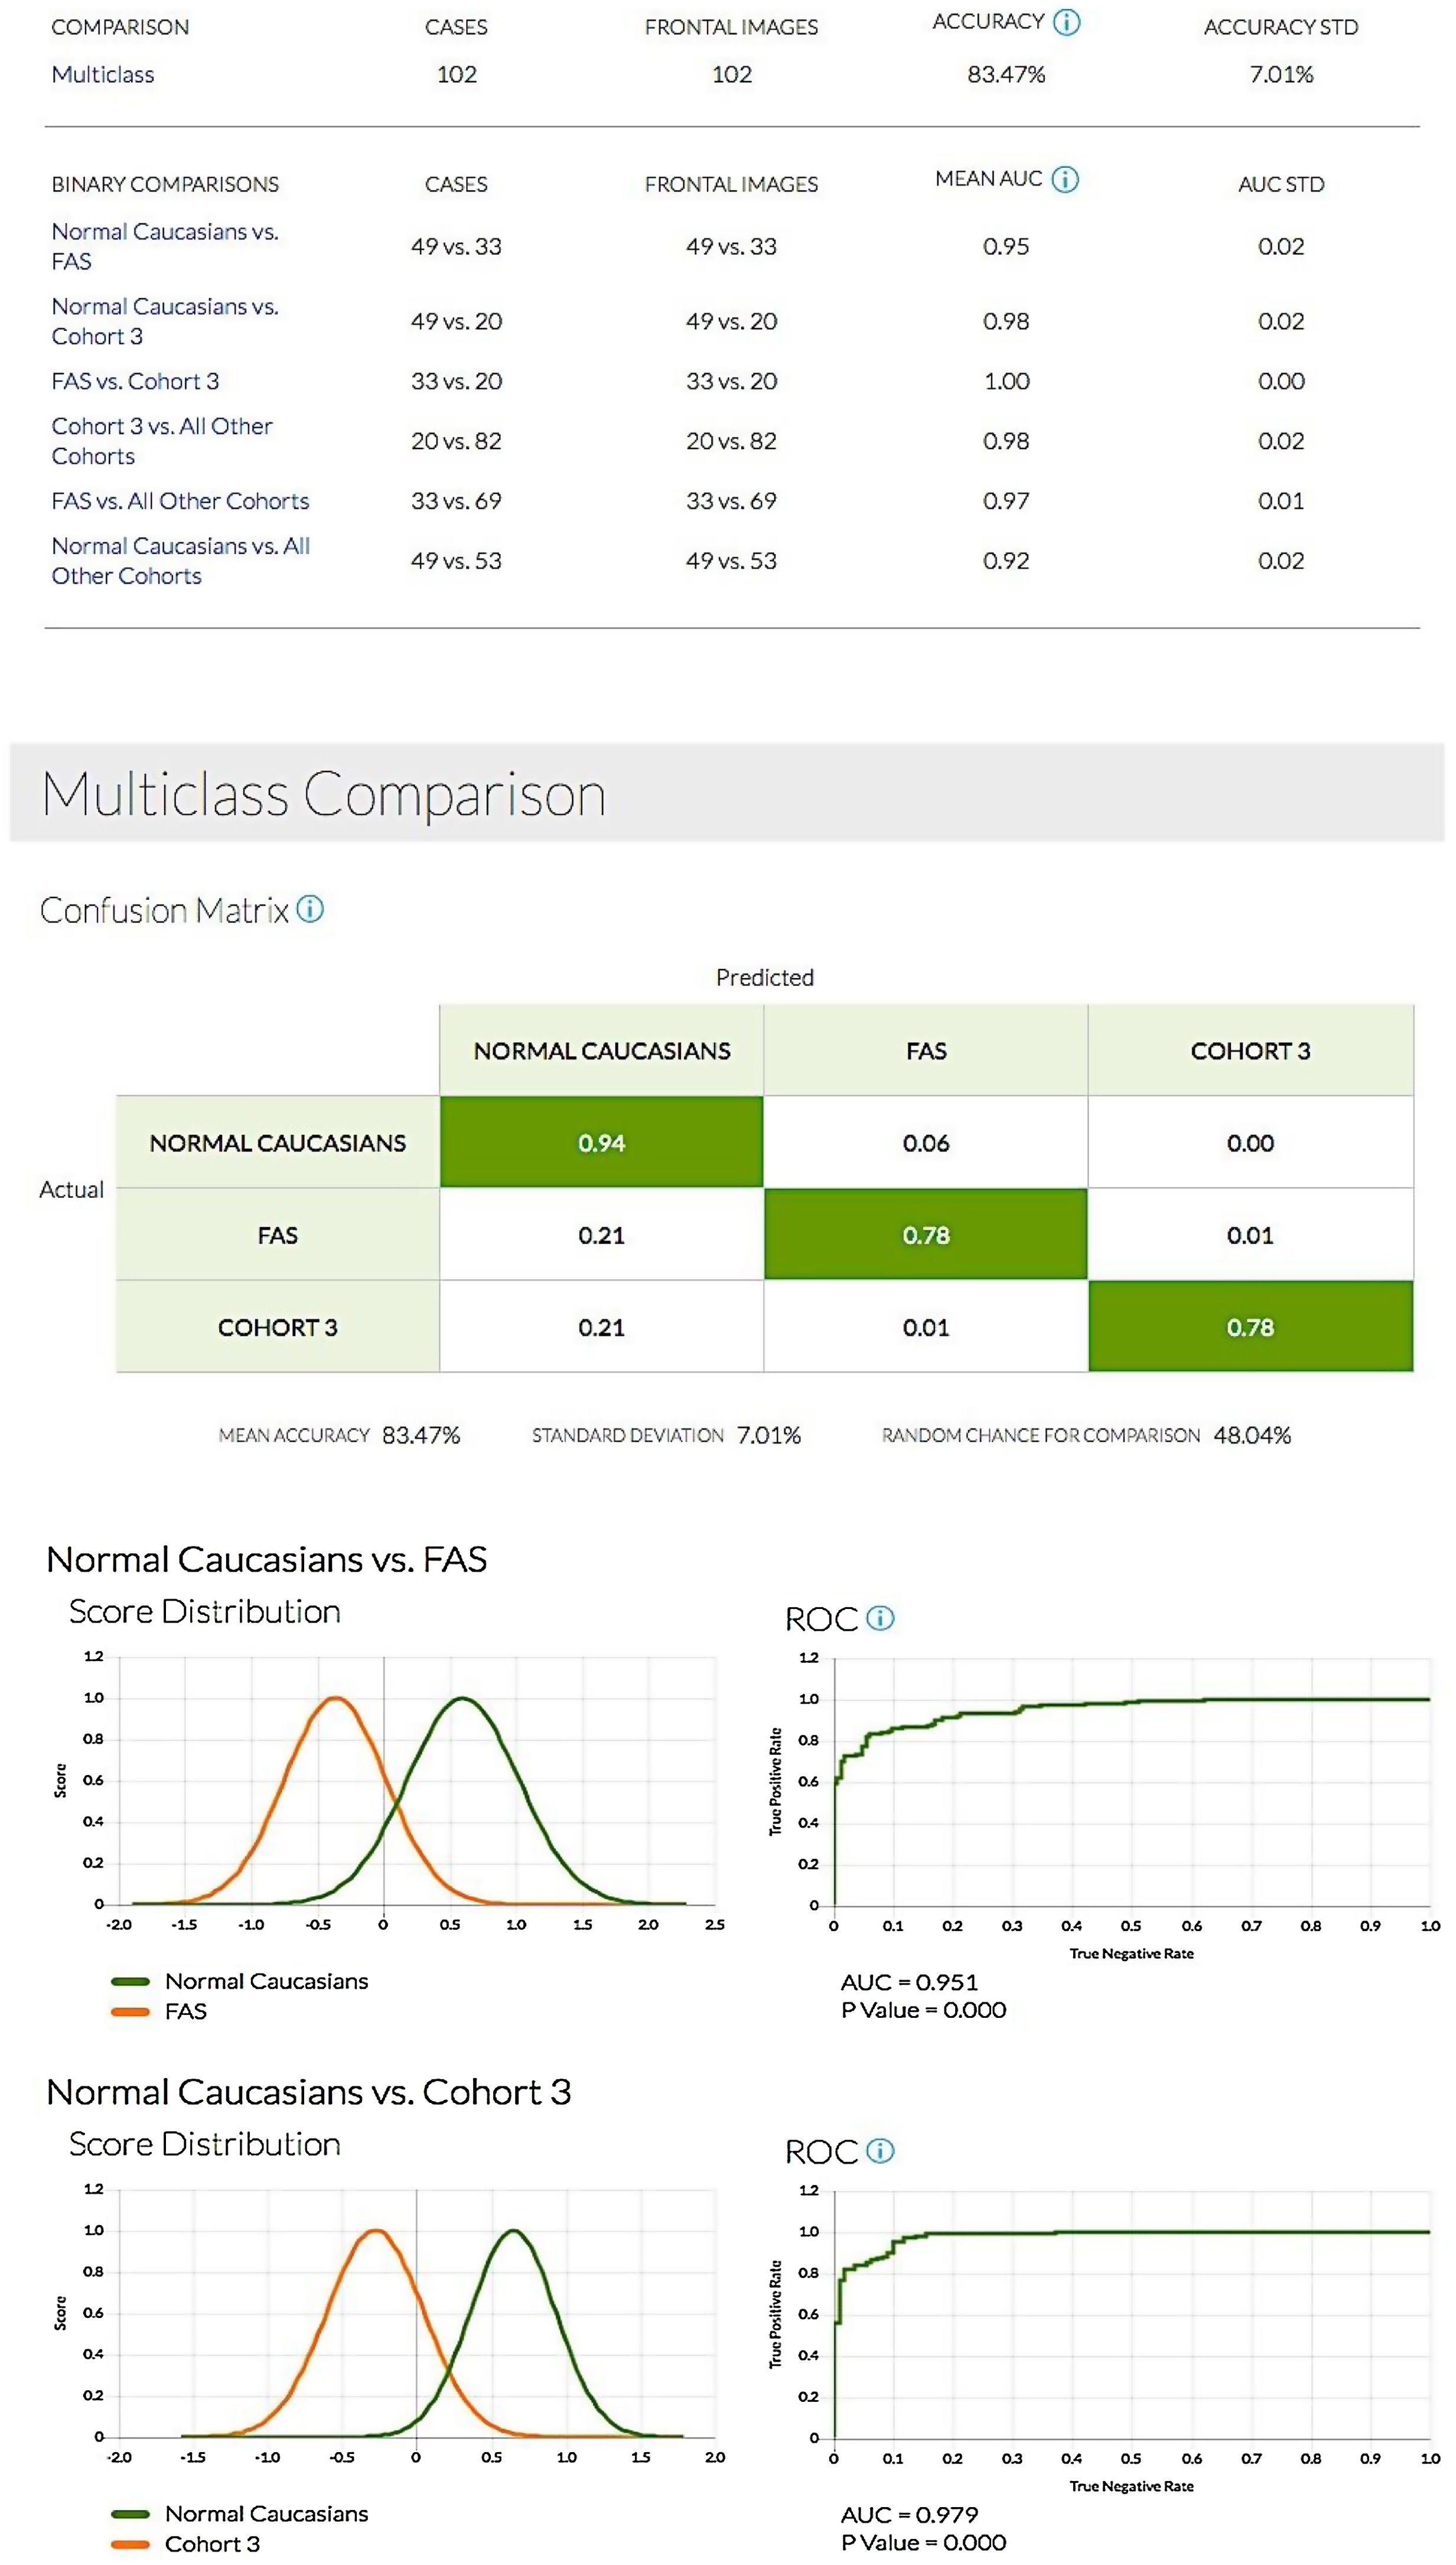The image size is (1456, 2565).
Task: Select the FAS vs. Cohort 3 comparison
Action: pos(135,381)
